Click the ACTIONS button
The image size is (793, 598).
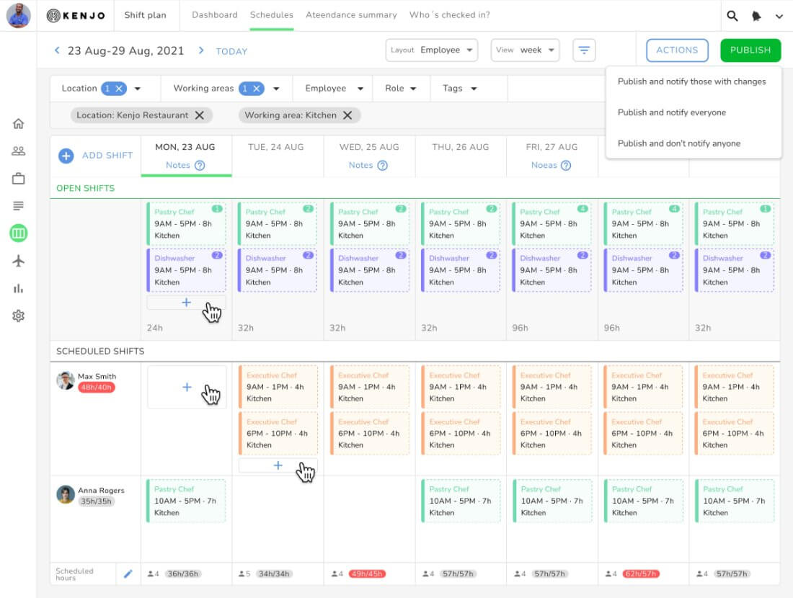pos(677,50)
